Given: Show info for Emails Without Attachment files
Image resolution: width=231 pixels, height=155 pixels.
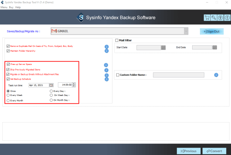Looking at the screenshot, I should click(107, 75).
